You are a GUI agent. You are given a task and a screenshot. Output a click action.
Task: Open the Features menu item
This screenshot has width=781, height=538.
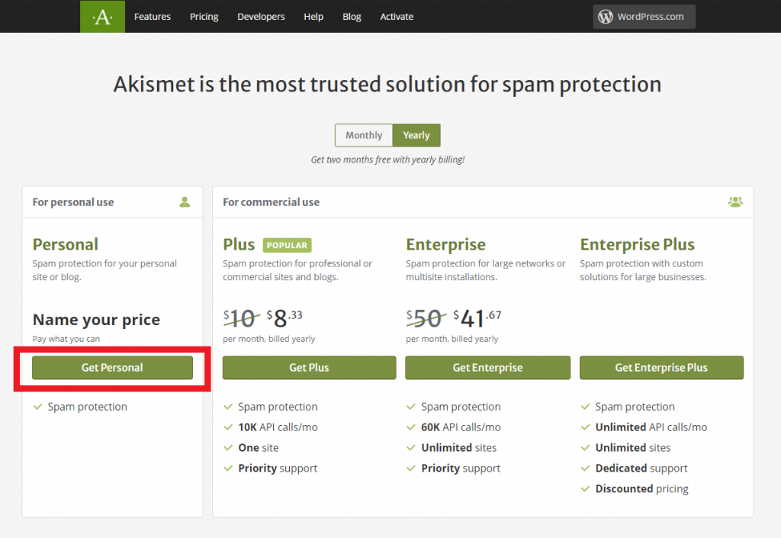coord(153,17)
